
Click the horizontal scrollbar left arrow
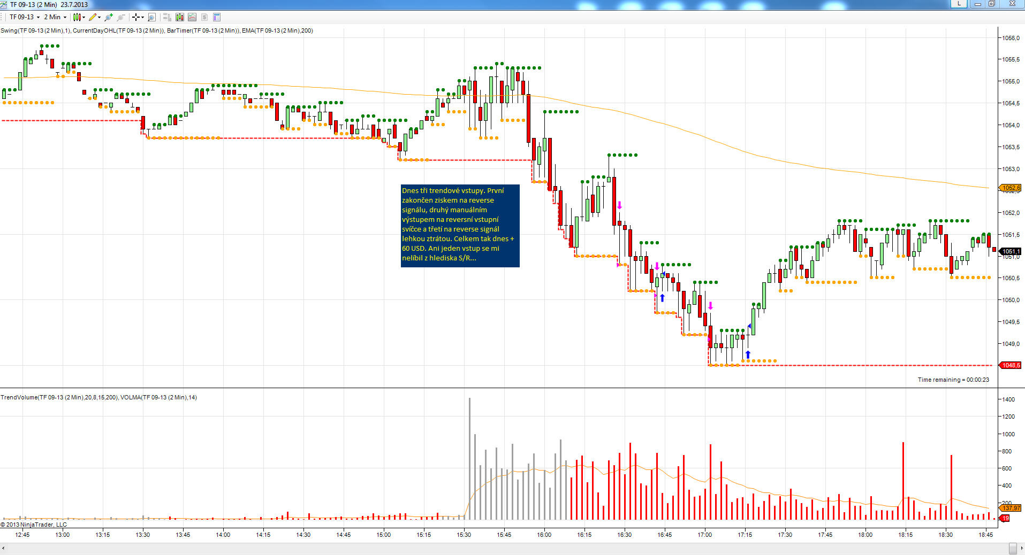click(x=3, y=549)
